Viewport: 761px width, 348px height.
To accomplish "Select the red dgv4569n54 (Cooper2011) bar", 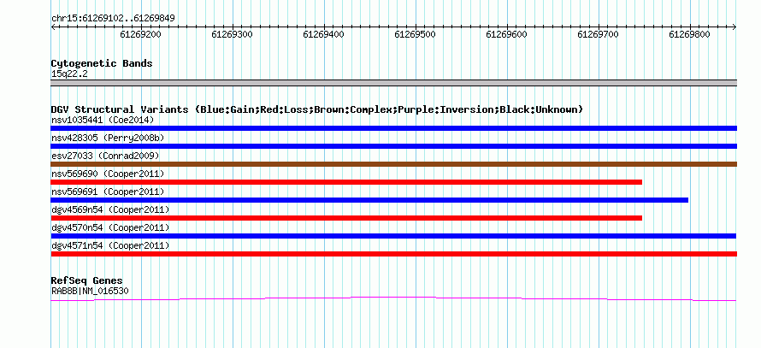I will click(x=346, y=218).
